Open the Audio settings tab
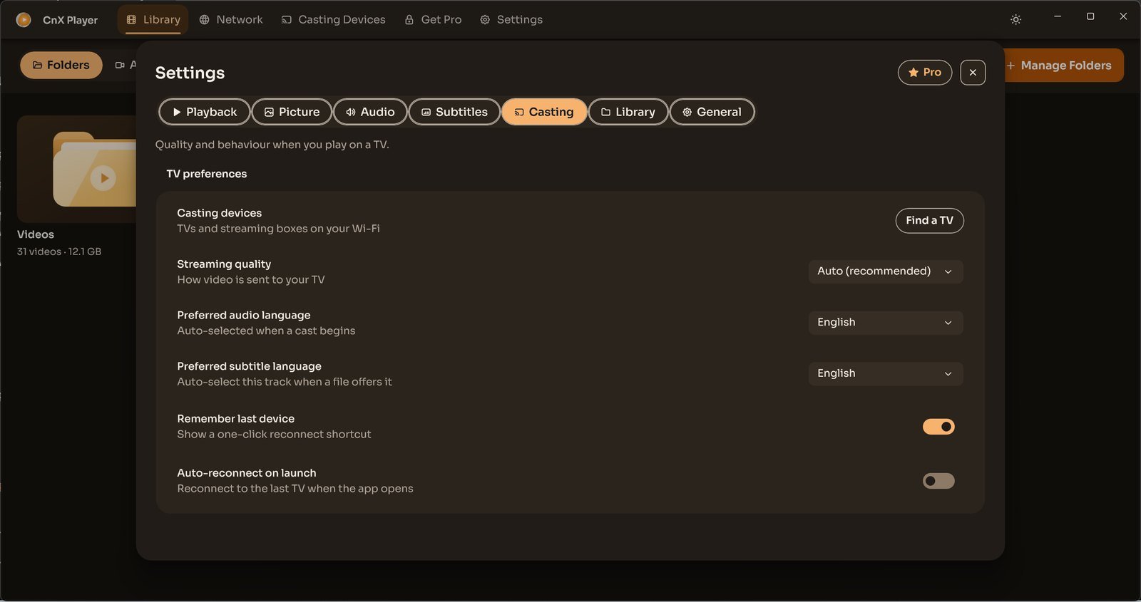This screenshot has height=602, width=1141. (370, 112)
